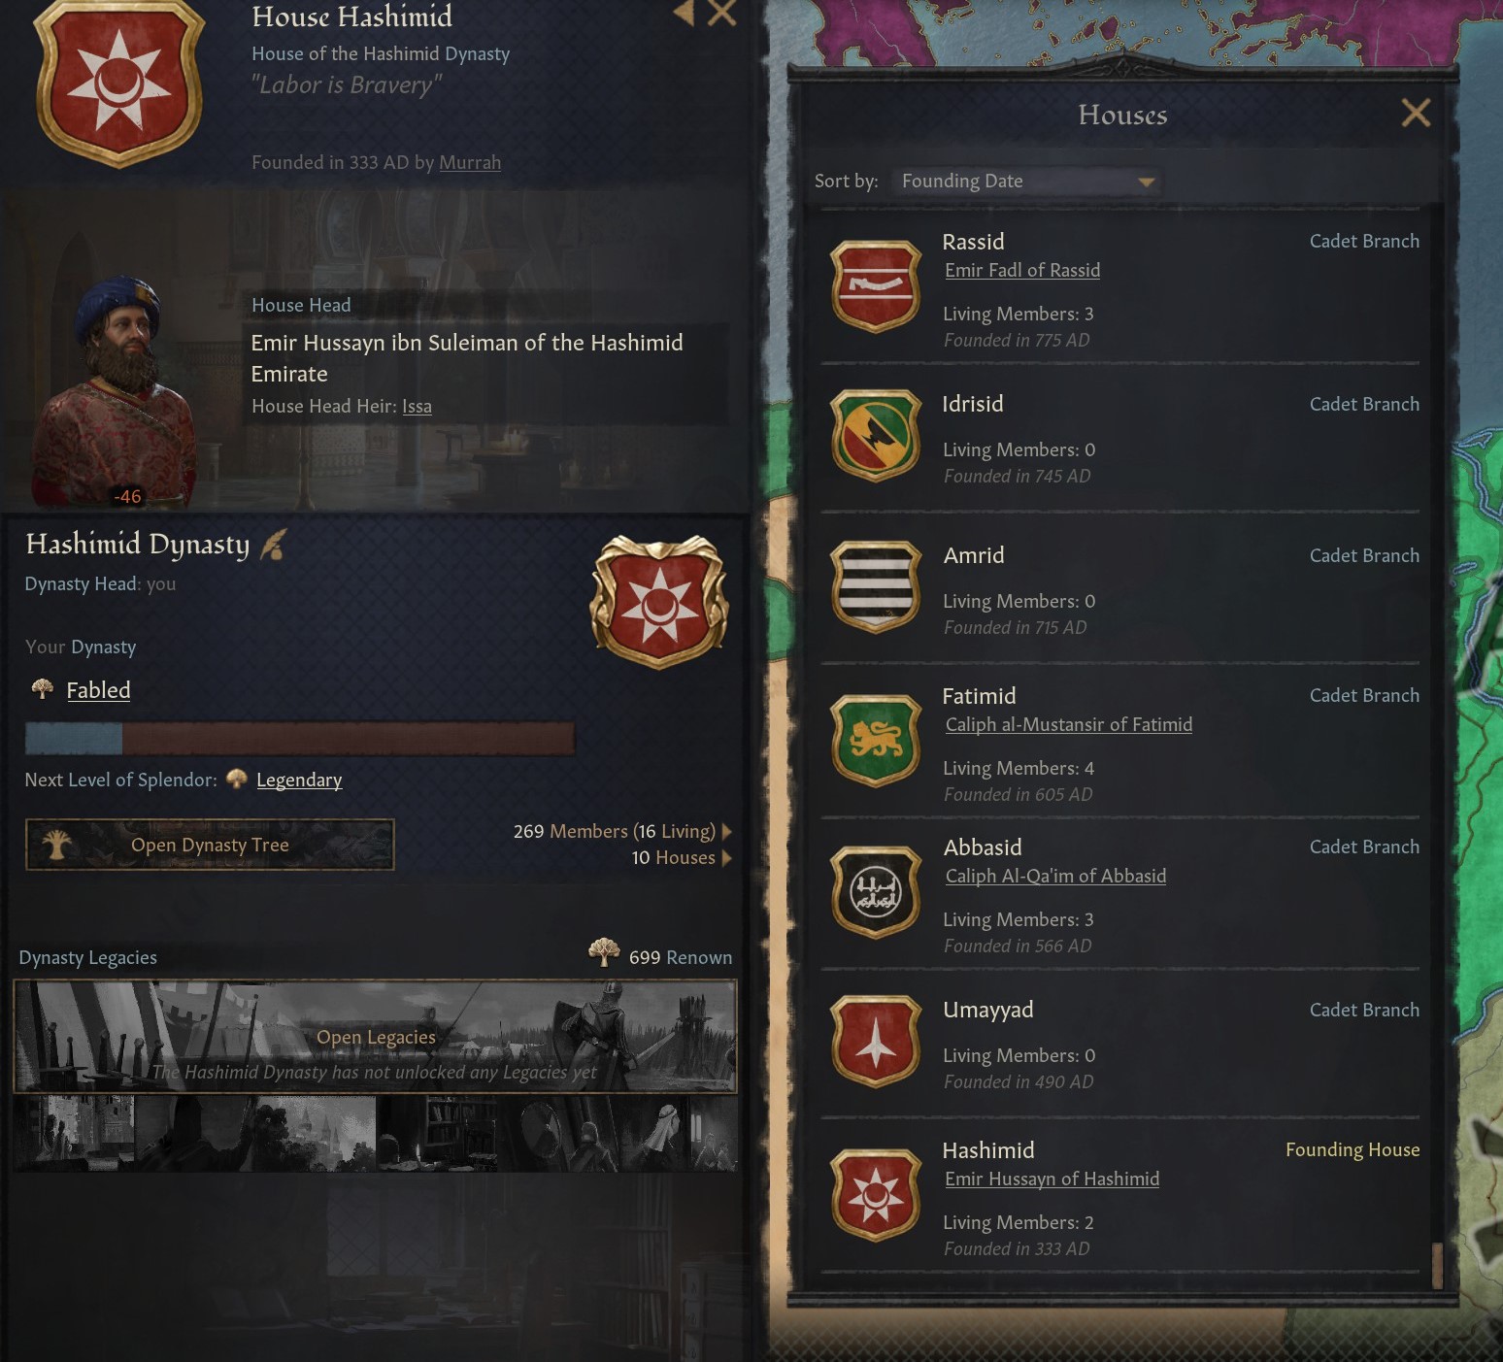Open the Sort by Founding Date dropdown
The height and width of the screenshot is (1362, 1503).
(x=1025, y=182)
